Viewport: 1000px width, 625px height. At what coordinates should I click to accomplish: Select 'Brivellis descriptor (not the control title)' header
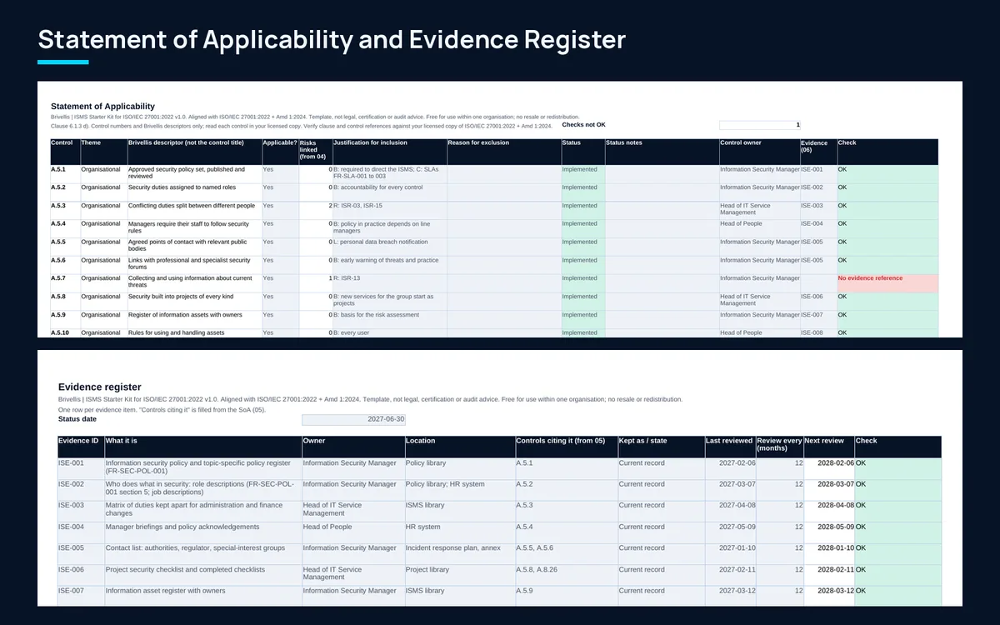tap(194, 152)
